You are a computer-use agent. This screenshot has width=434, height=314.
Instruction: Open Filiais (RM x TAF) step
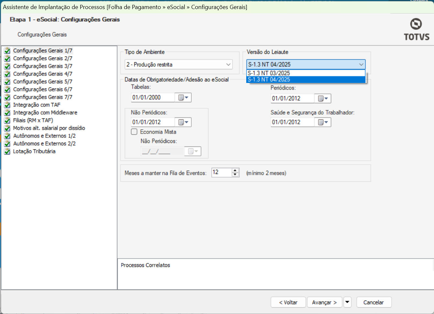[33, 120]
